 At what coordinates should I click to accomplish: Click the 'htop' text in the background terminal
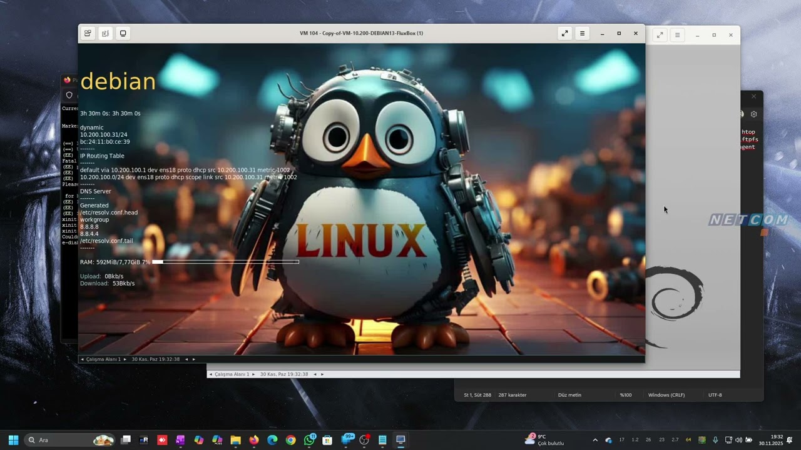click(x=748, y=132)
